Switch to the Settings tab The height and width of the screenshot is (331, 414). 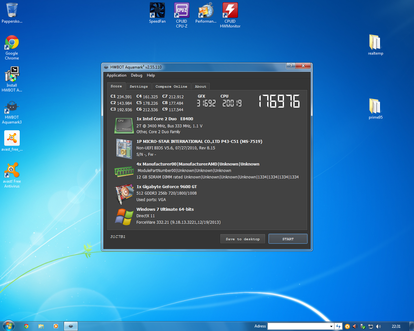coord(138,87)
